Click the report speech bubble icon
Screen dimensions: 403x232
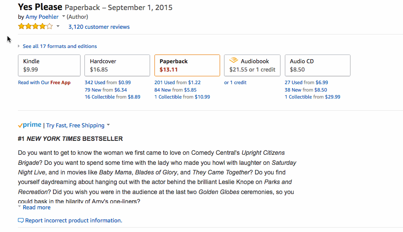point(21,221)
